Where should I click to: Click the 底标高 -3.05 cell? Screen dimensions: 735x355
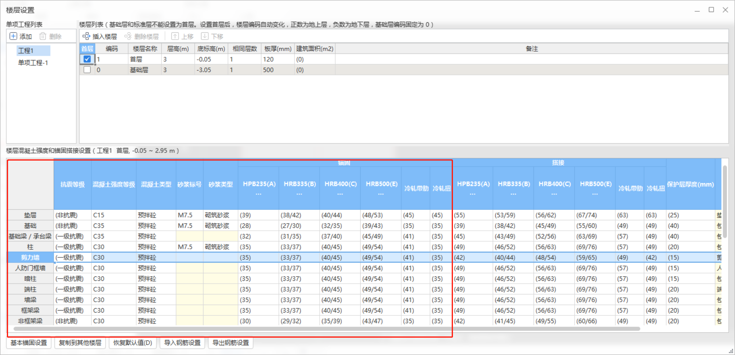click(x=211, y=70)
